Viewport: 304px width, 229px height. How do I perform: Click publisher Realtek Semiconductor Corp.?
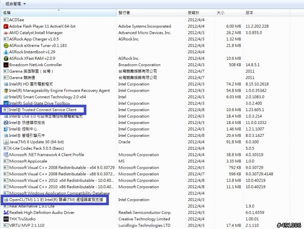pyautogui.click(x=144, y=212)
